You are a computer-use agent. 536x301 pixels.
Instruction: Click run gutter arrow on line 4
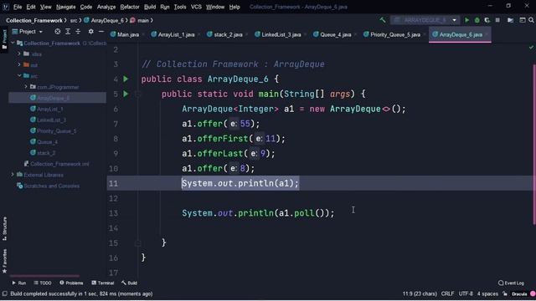click(126, 79)
